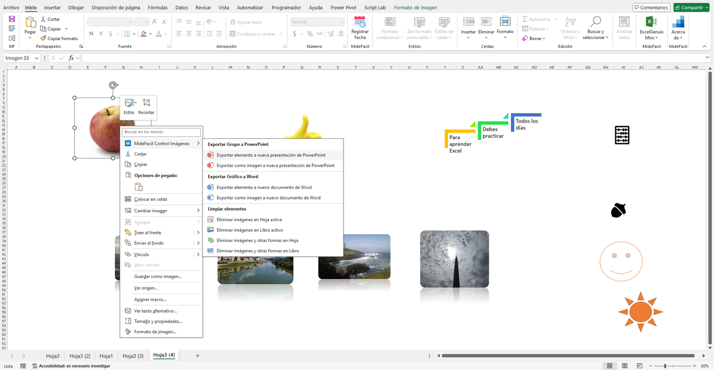
Task: Switch to the Hoja1 sheet tab
Action: [106, 356]
